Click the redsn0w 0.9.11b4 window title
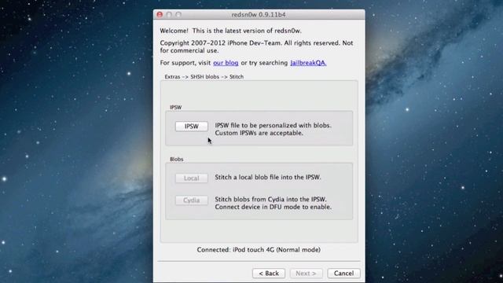 tap(259, 14)
